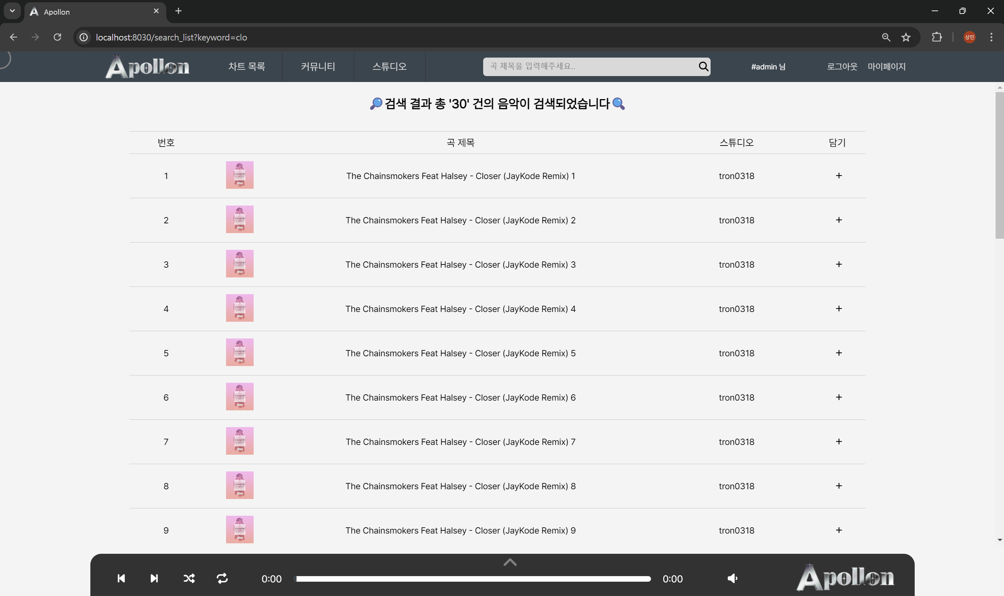
Task: Open the browser extensions puzzle icon
Action: pos(936,37)
